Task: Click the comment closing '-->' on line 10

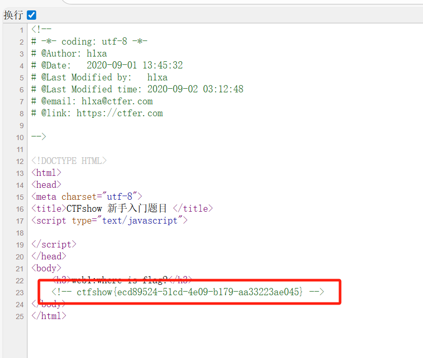Action: coord(38,136)
